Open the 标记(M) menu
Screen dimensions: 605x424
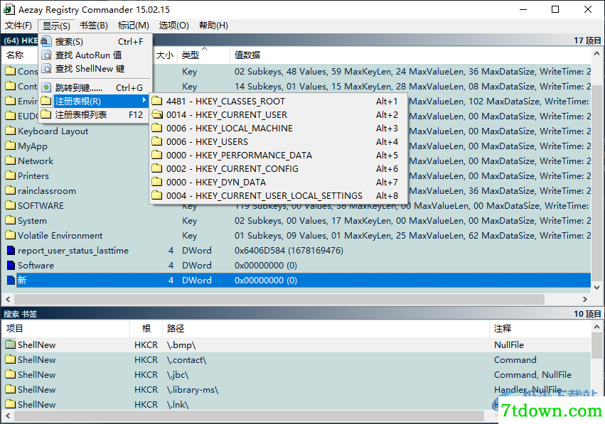134,26
